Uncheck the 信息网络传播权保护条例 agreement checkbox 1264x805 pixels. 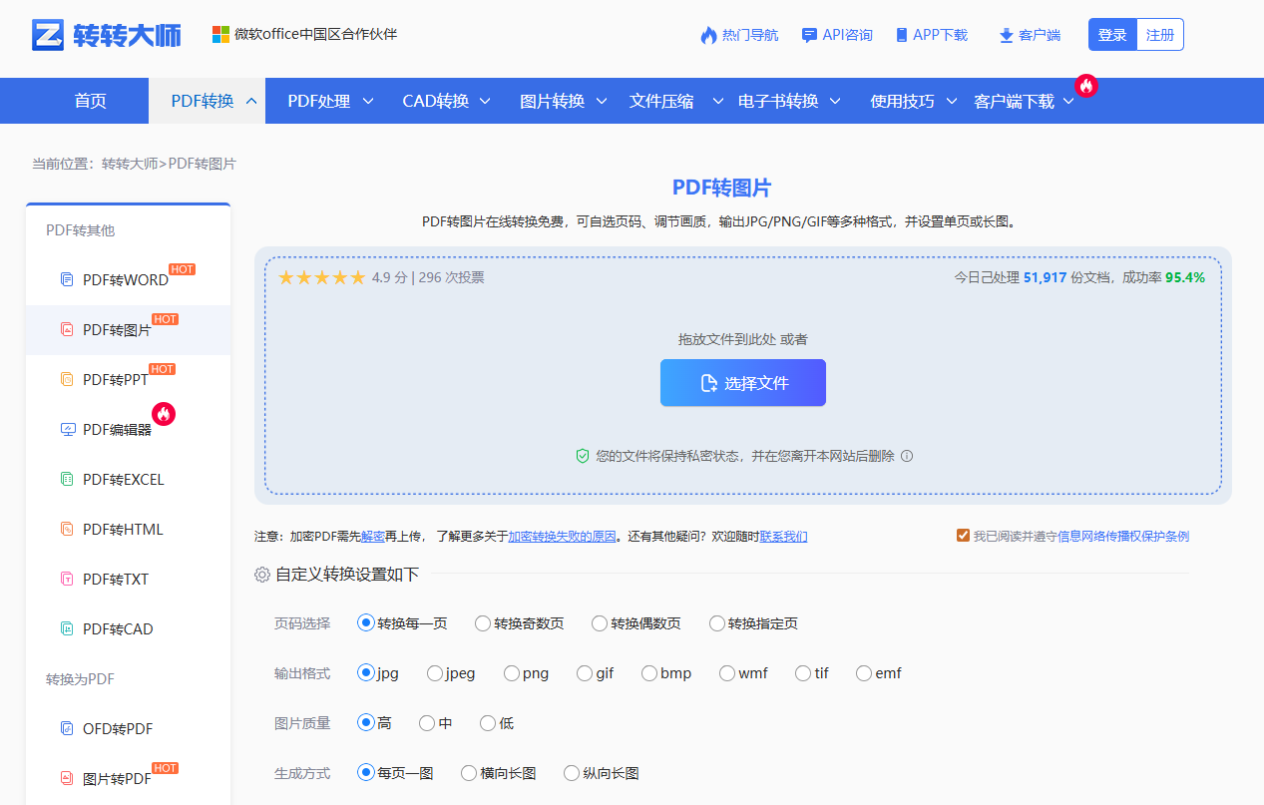963,536
